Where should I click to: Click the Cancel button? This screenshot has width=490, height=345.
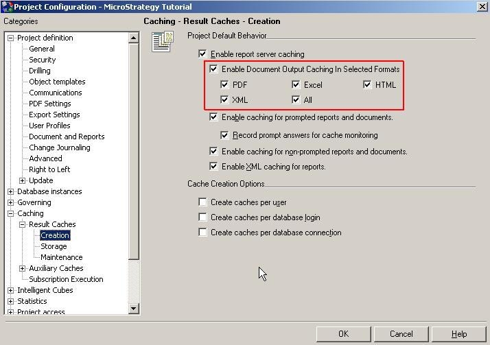coord(401,334)
